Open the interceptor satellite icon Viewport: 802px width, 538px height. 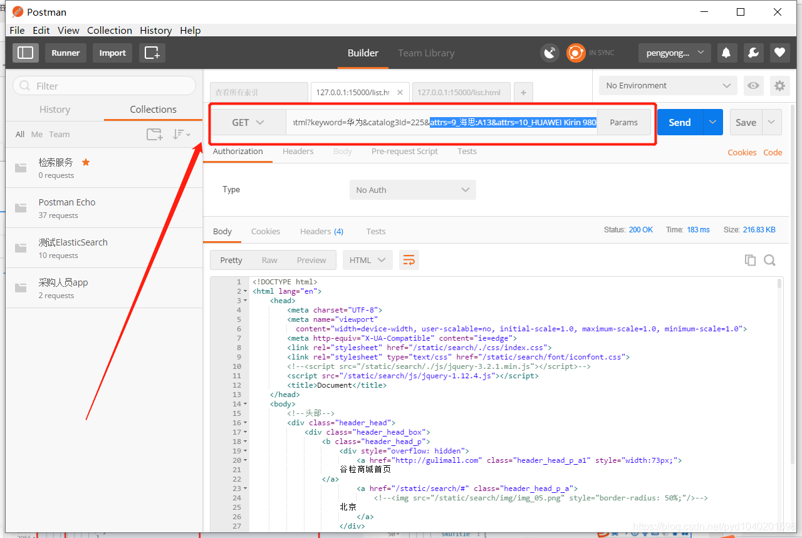(x=549, y=53)
